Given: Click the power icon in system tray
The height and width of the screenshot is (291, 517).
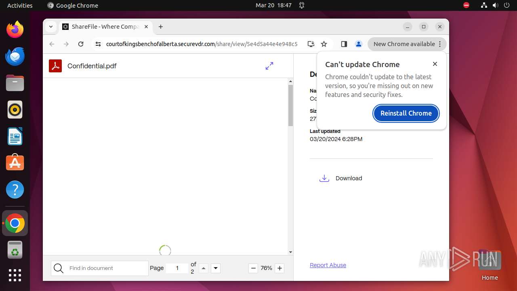Looking at the screenshot, I should [506, 5].
